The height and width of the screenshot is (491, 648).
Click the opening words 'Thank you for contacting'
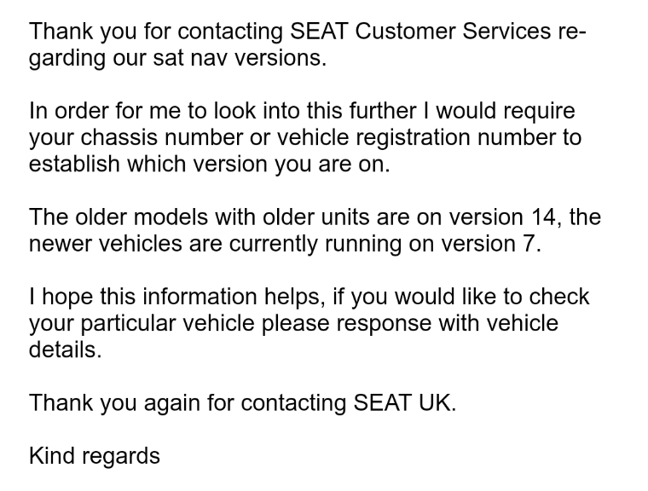point(156,33)
